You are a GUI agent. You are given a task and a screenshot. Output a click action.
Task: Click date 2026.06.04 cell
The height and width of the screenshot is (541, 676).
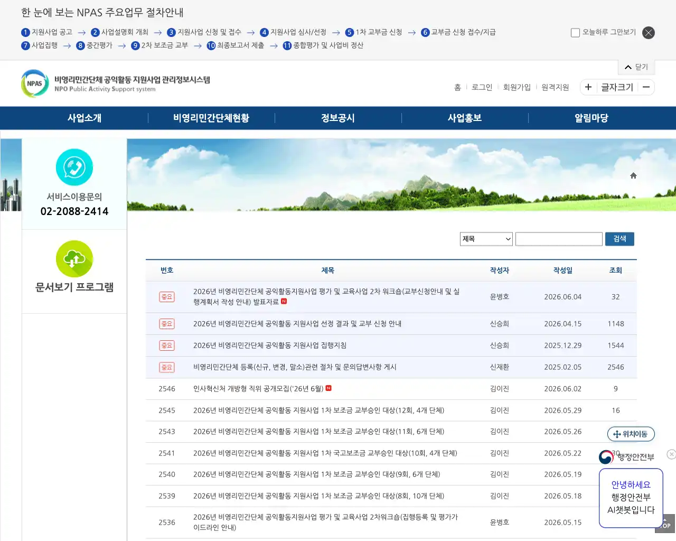pyautogui.click(x=563, y=297)
